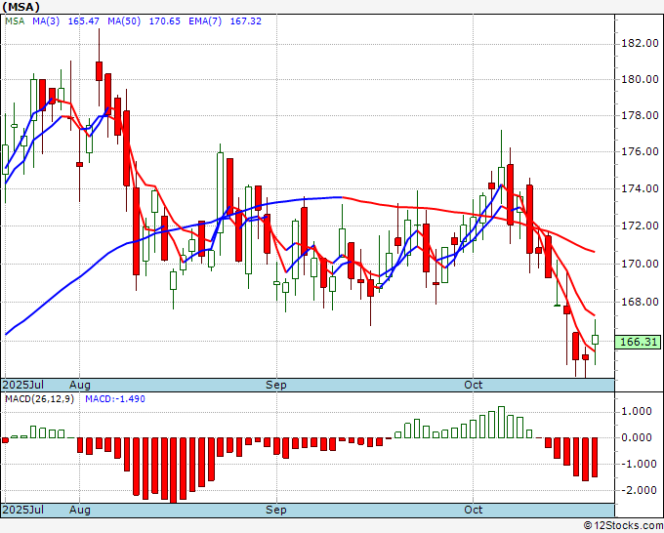Click the Oct label on price chart axis
The height and width of the screenshot is (533, 664).
[473, 385]
